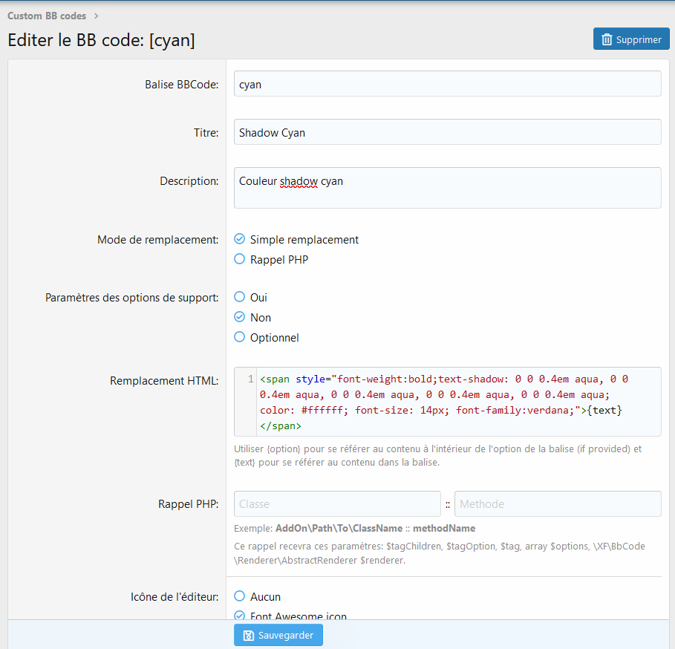Select the Simple remplacement option

point(239,239)
